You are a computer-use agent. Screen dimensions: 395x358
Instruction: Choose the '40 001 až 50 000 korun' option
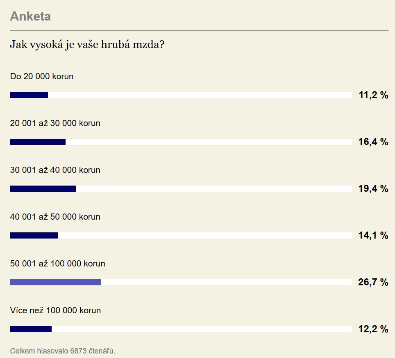(x=55, y=217)
